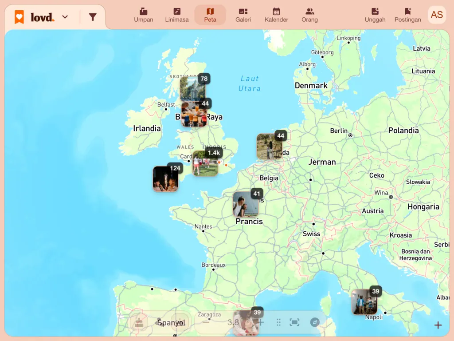Expand the lovd library dropdown chevron
454x341 pixels.
[65, 17]
